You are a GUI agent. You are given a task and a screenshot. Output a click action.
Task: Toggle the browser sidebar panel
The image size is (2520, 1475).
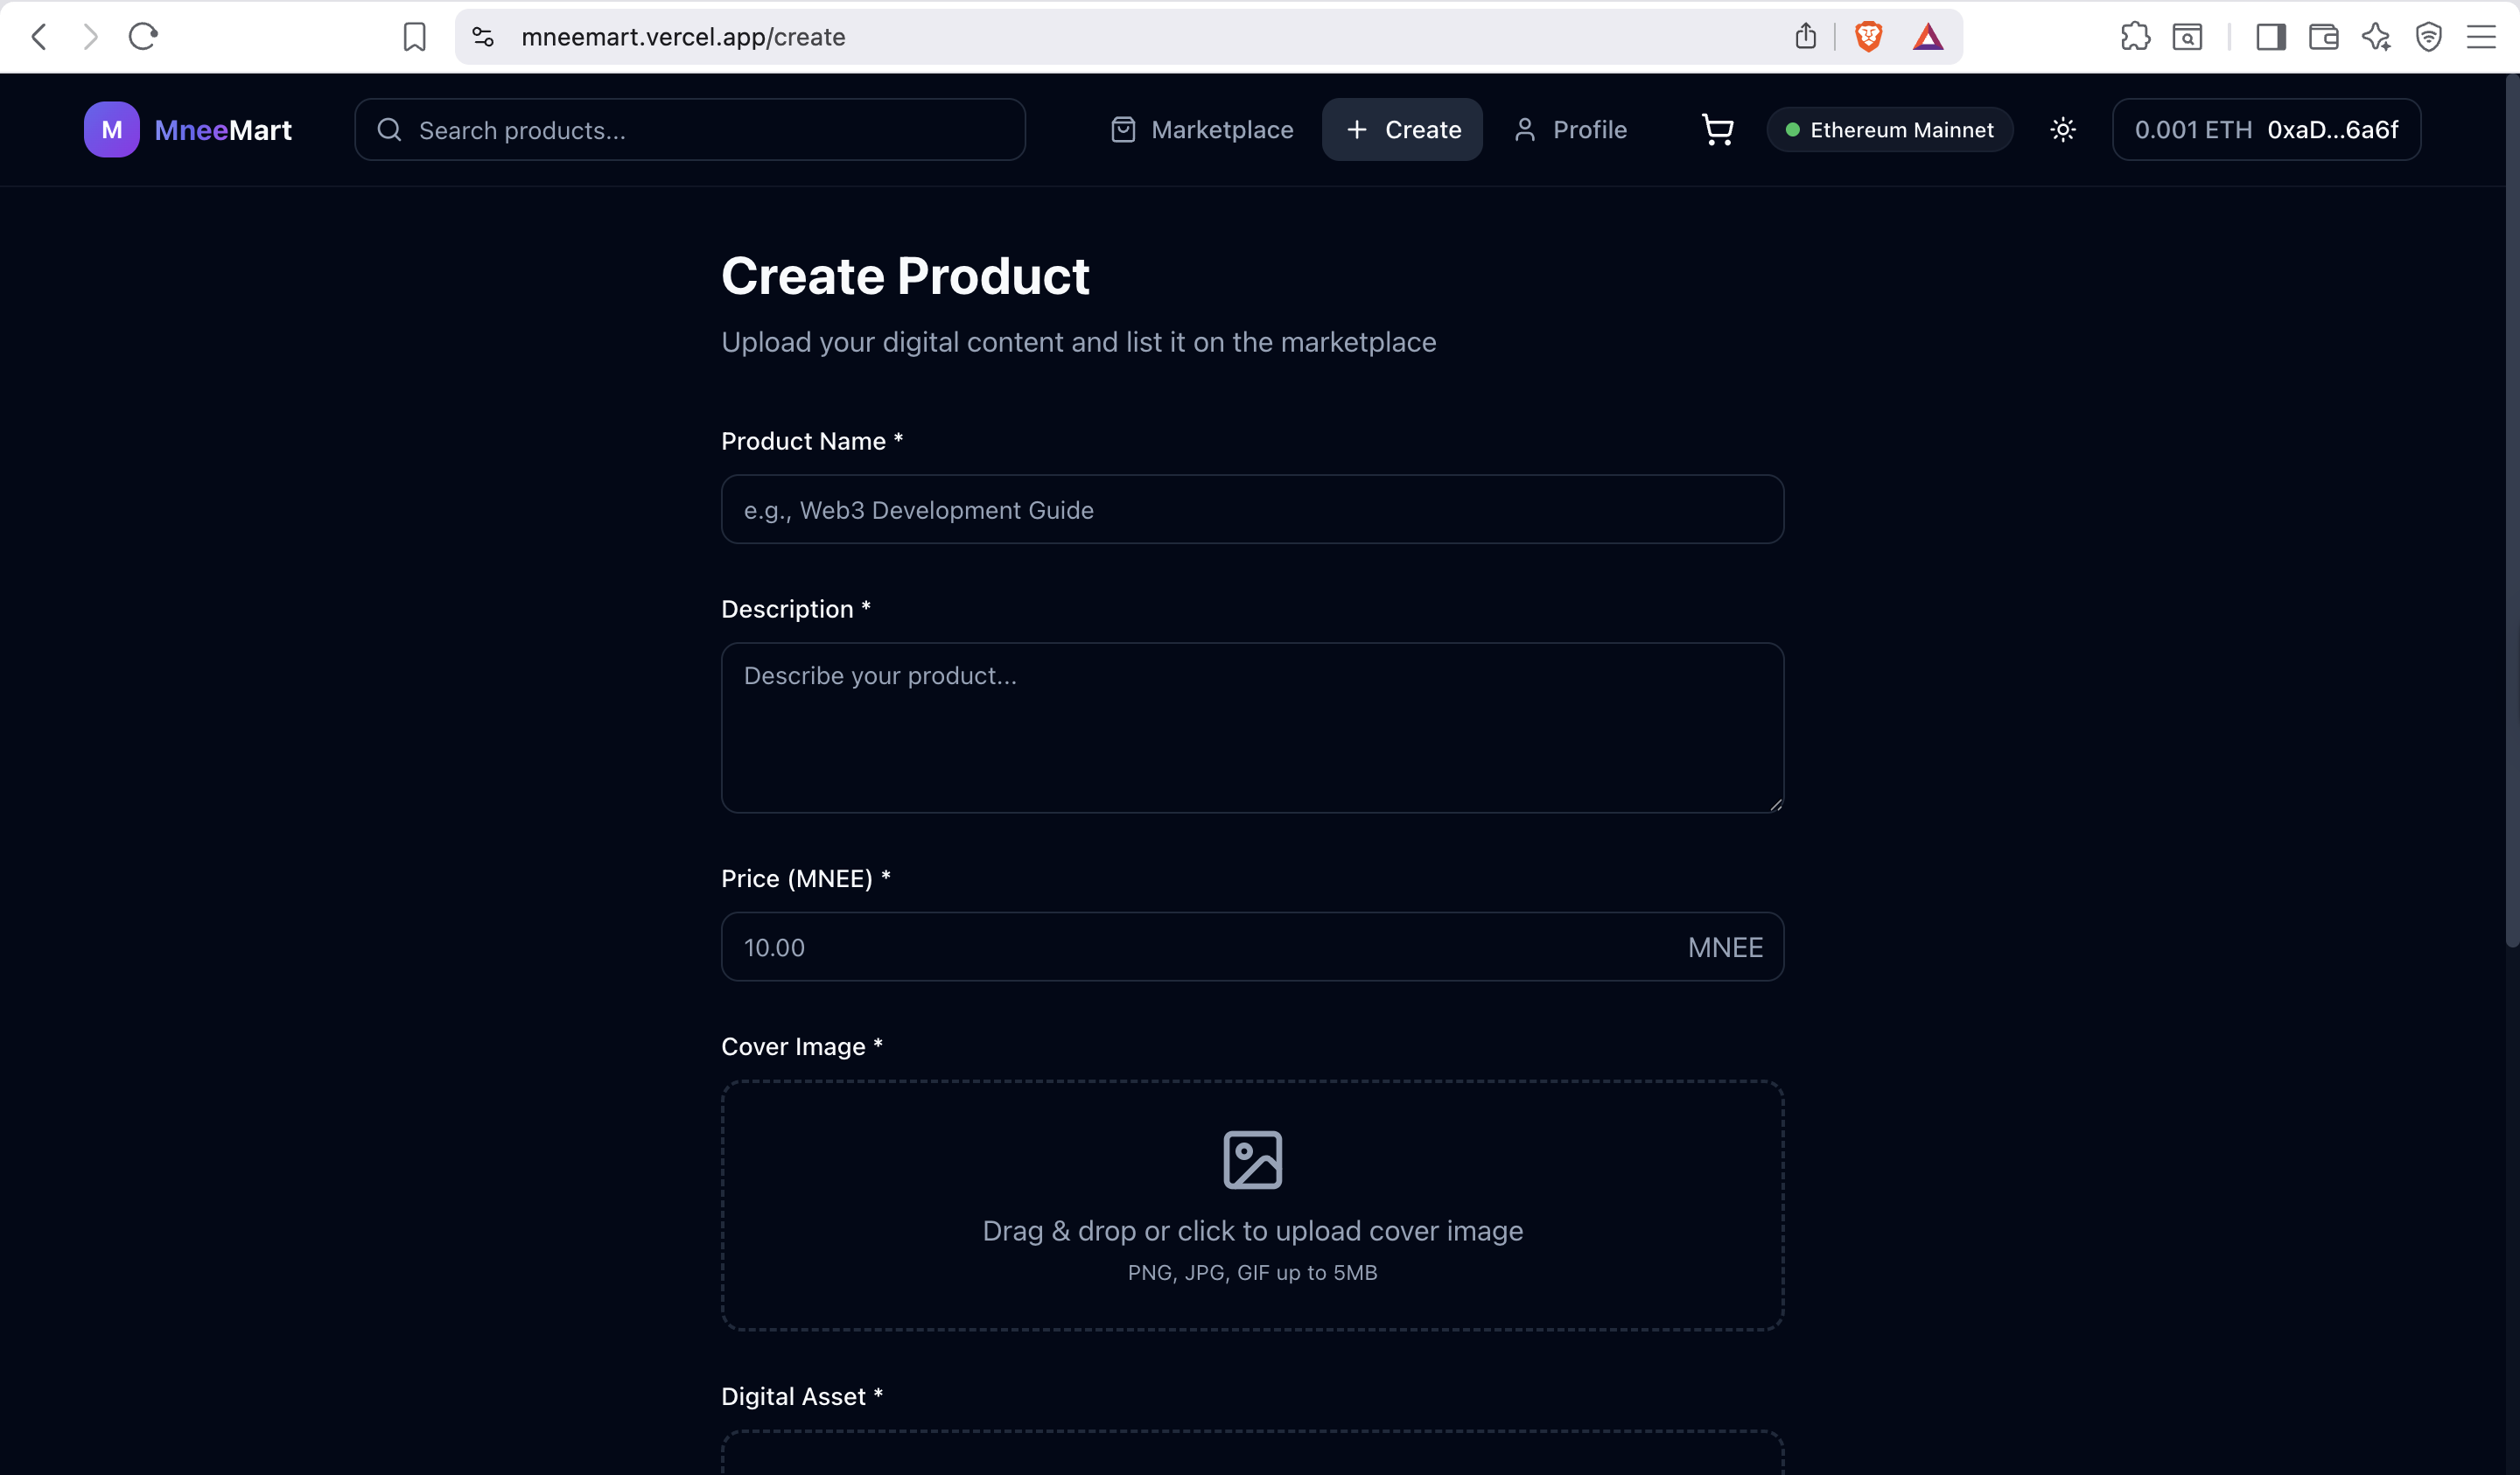coord(2270,37)
